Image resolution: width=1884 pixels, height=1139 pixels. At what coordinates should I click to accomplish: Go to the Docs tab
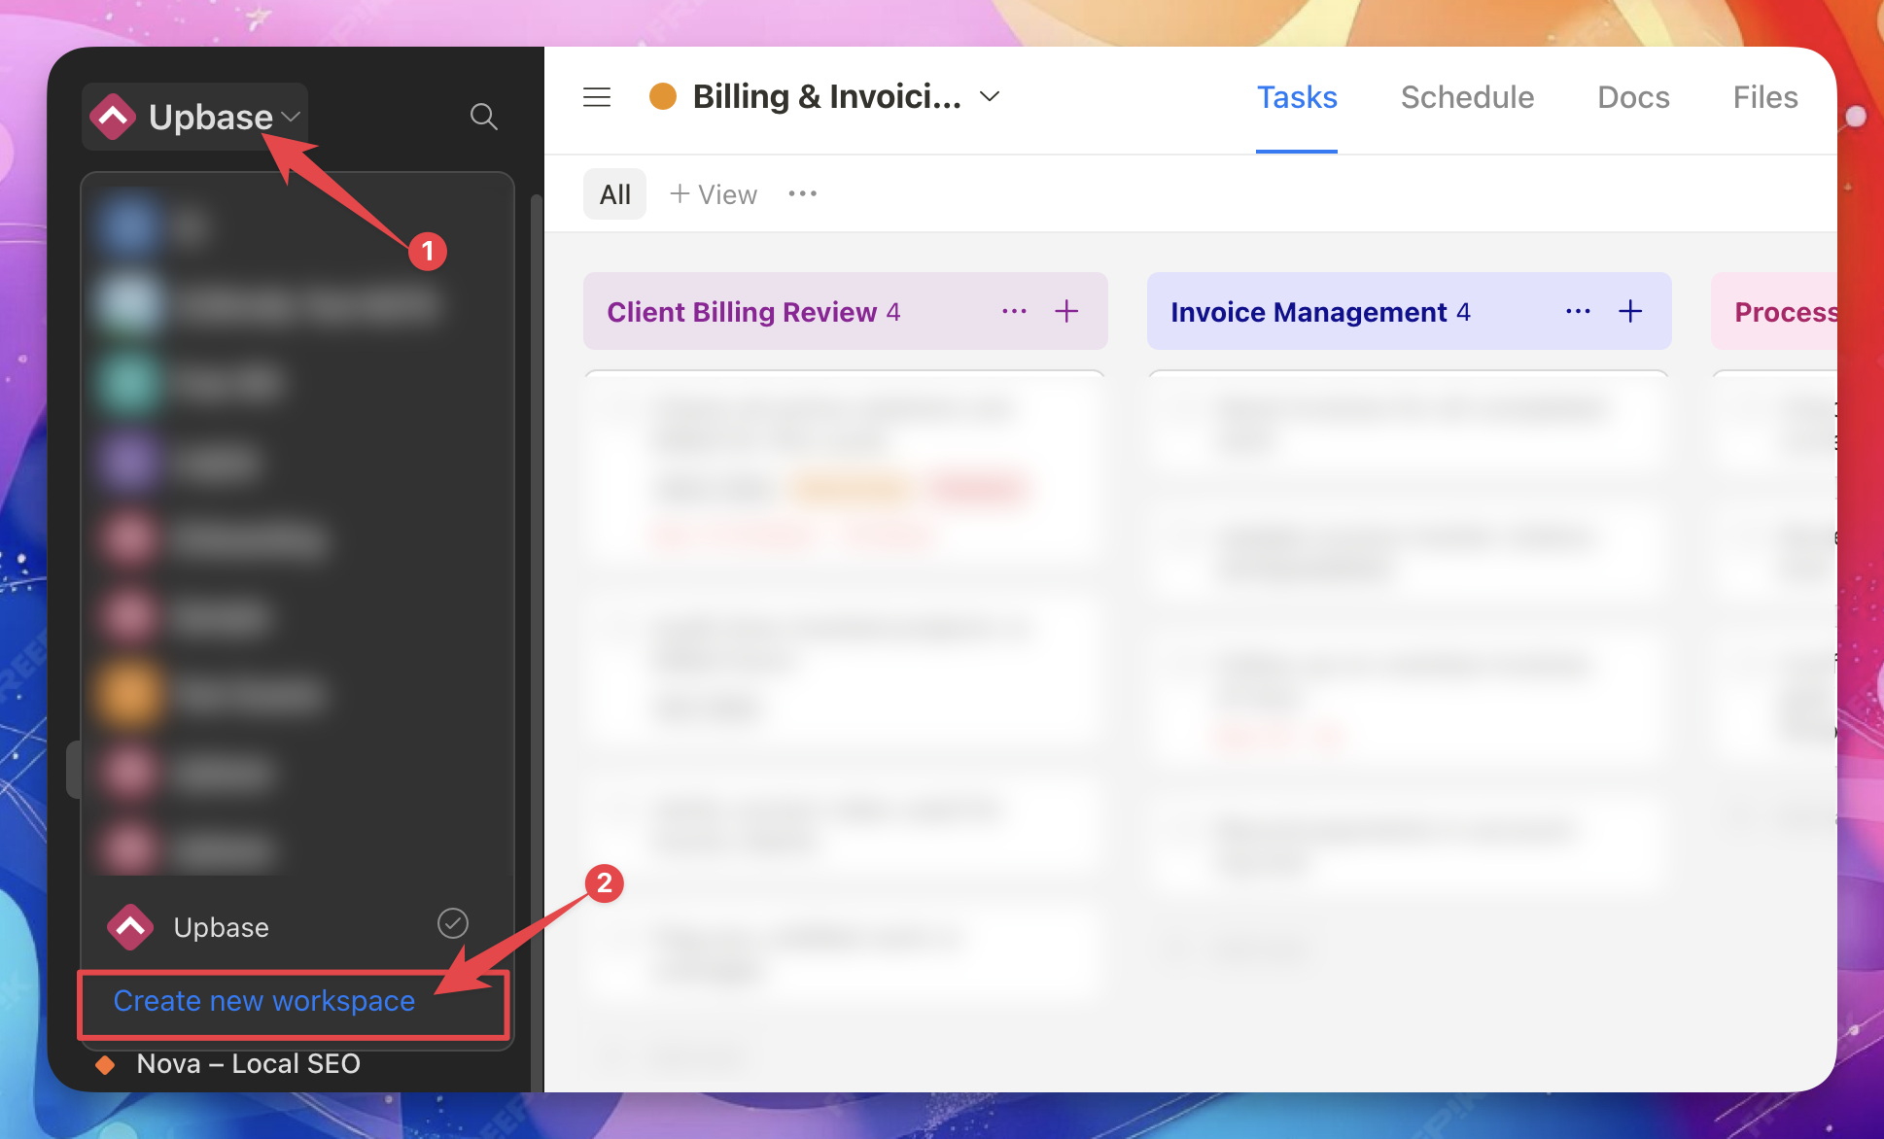1633,97
